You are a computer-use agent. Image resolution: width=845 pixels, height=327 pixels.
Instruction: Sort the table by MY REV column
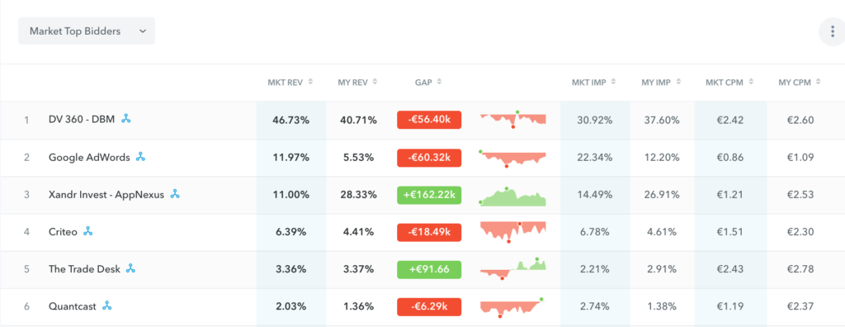click(357, 82)
